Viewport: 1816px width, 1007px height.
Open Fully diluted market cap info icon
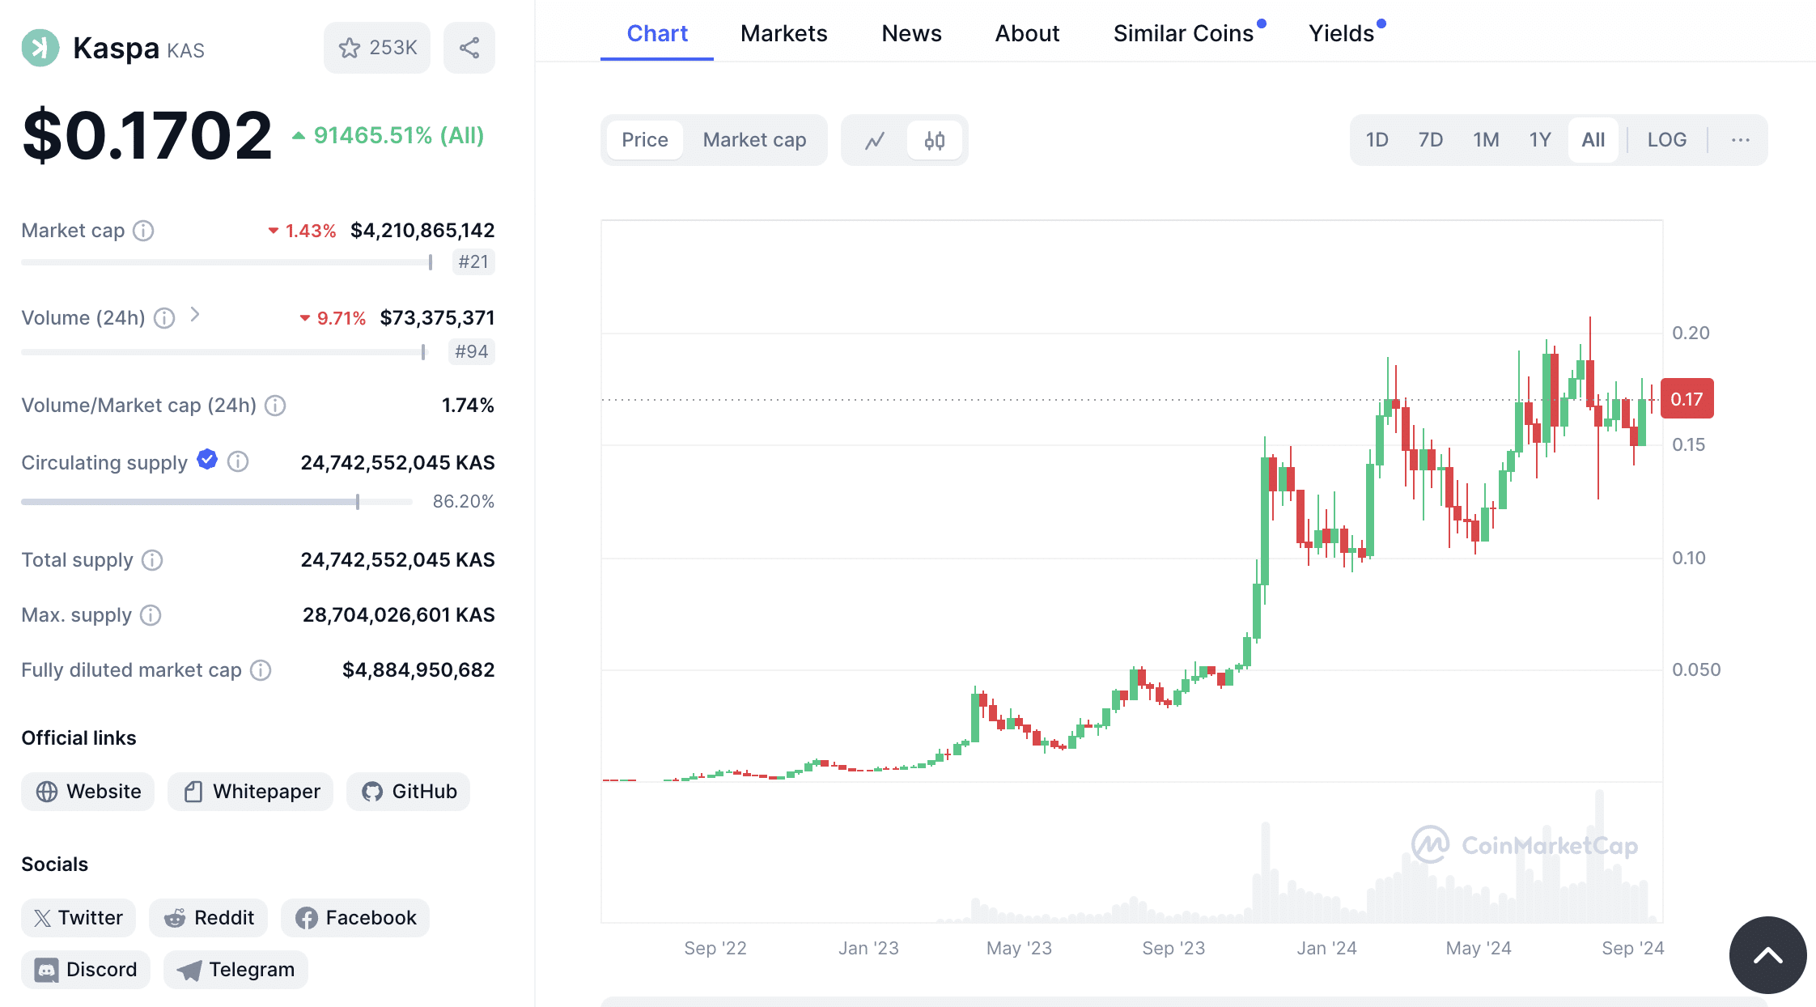click(x=261, y=670)
